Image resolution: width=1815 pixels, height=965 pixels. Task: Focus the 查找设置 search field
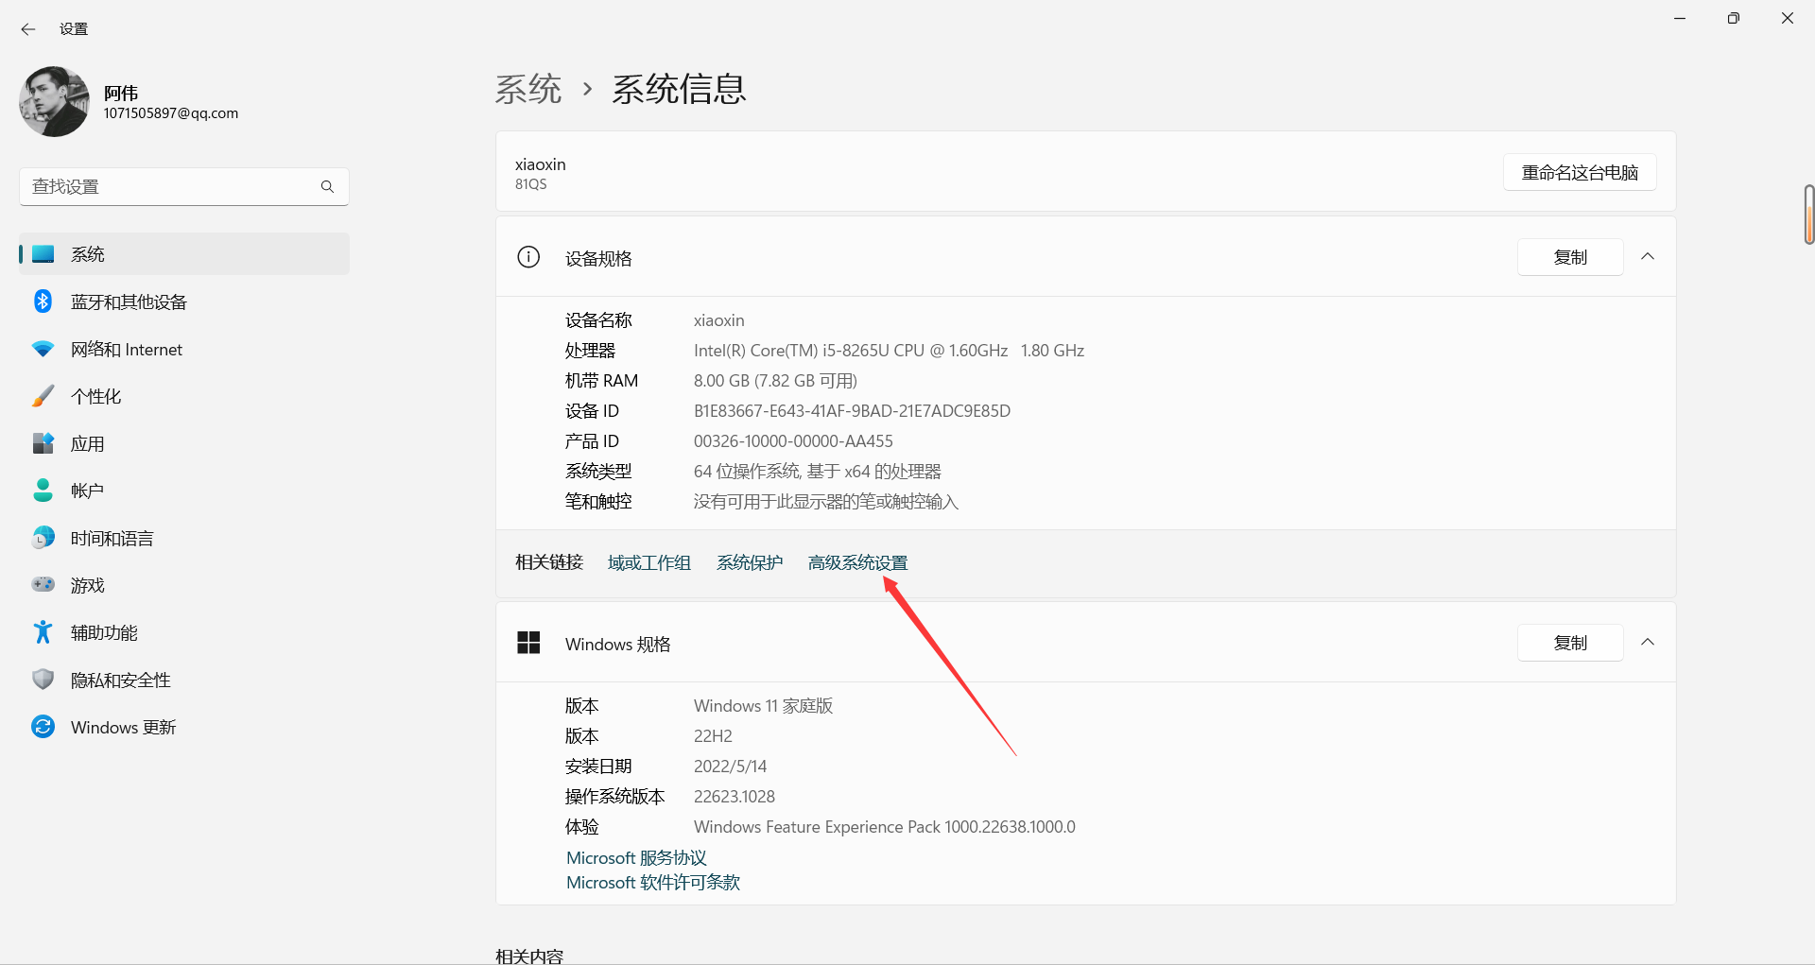click(184, 187)
